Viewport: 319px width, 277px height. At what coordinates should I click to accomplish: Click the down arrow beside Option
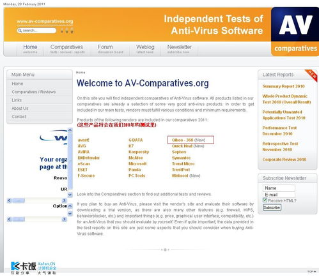70,213
